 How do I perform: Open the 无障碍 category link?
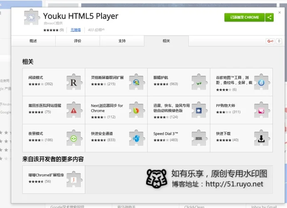(x=76, y=30)
